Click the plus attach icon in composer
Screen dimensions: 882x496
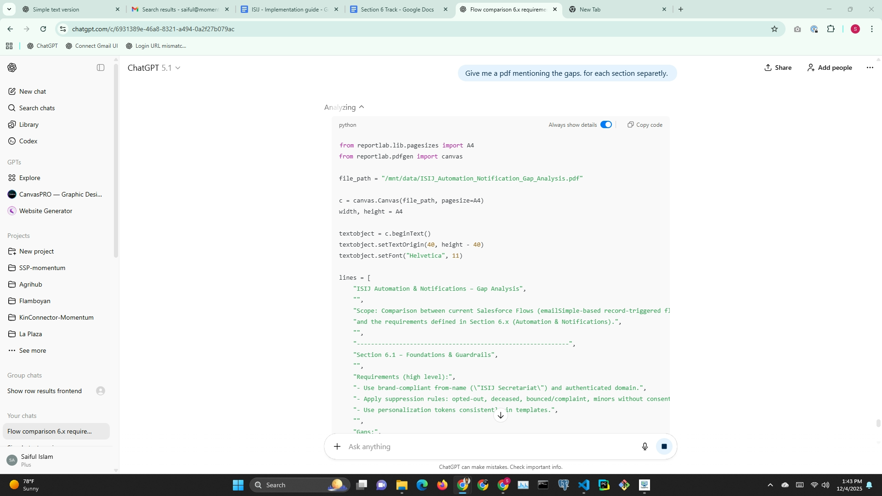click(x=337, y=446)
